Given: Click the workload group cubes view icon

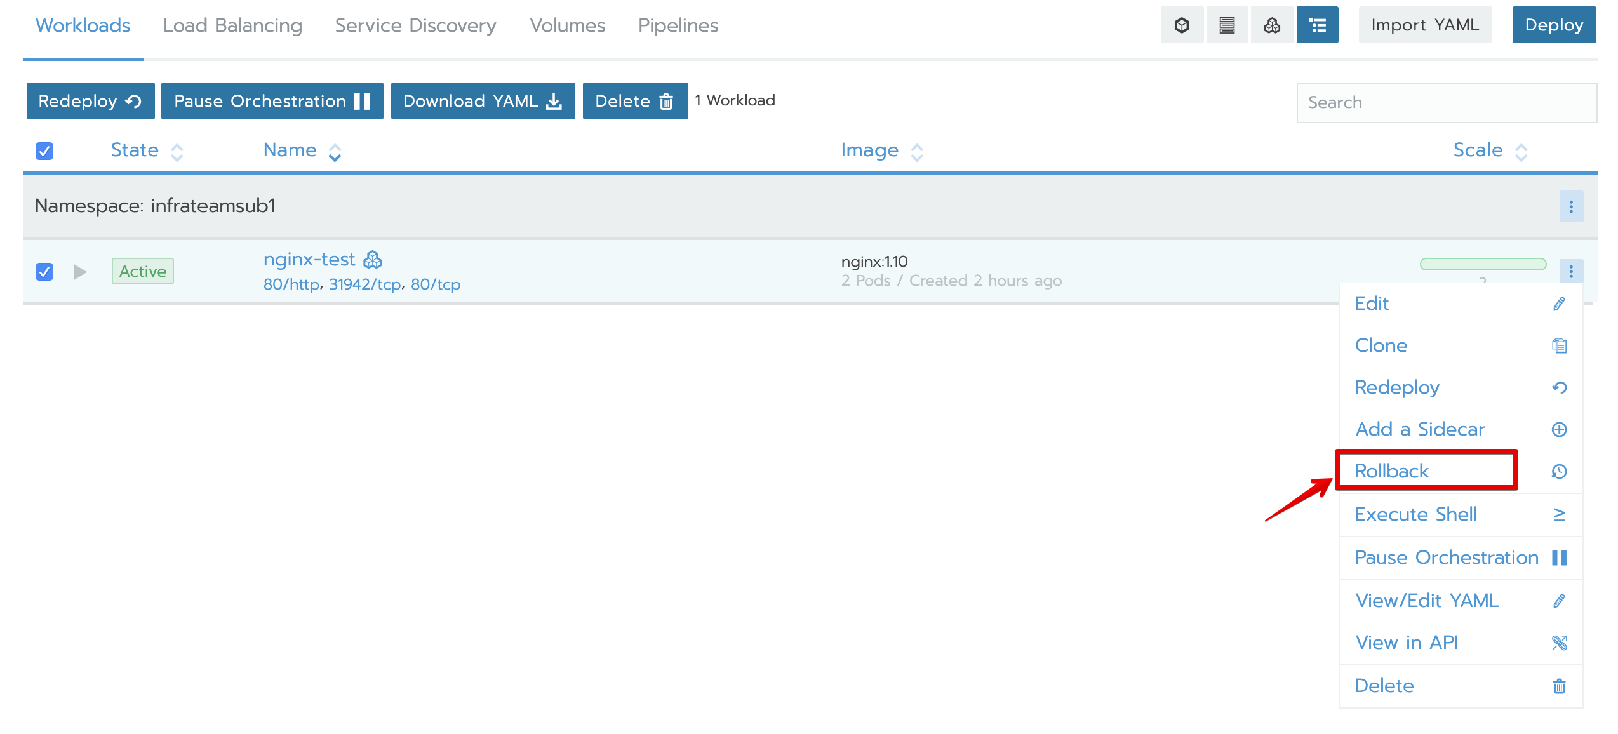Looking at the screenshot, I should (x=1272, y=25).
